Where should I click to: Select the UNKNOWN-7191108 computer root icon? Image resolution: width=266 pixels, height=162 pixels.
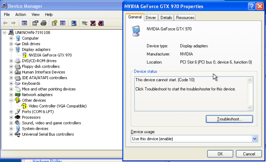(11, 32)
